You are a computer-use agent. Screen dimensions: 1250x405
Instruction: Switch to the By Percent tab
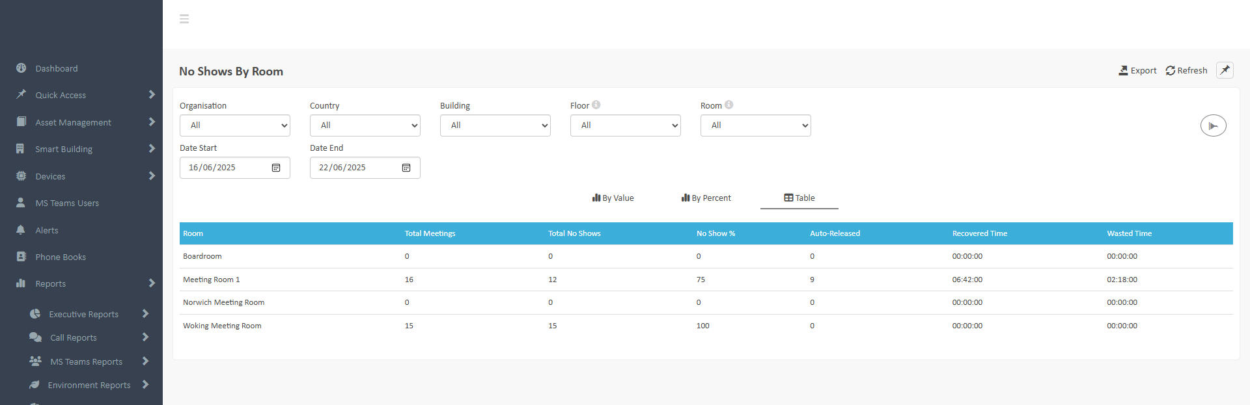(x=706, y=198)
